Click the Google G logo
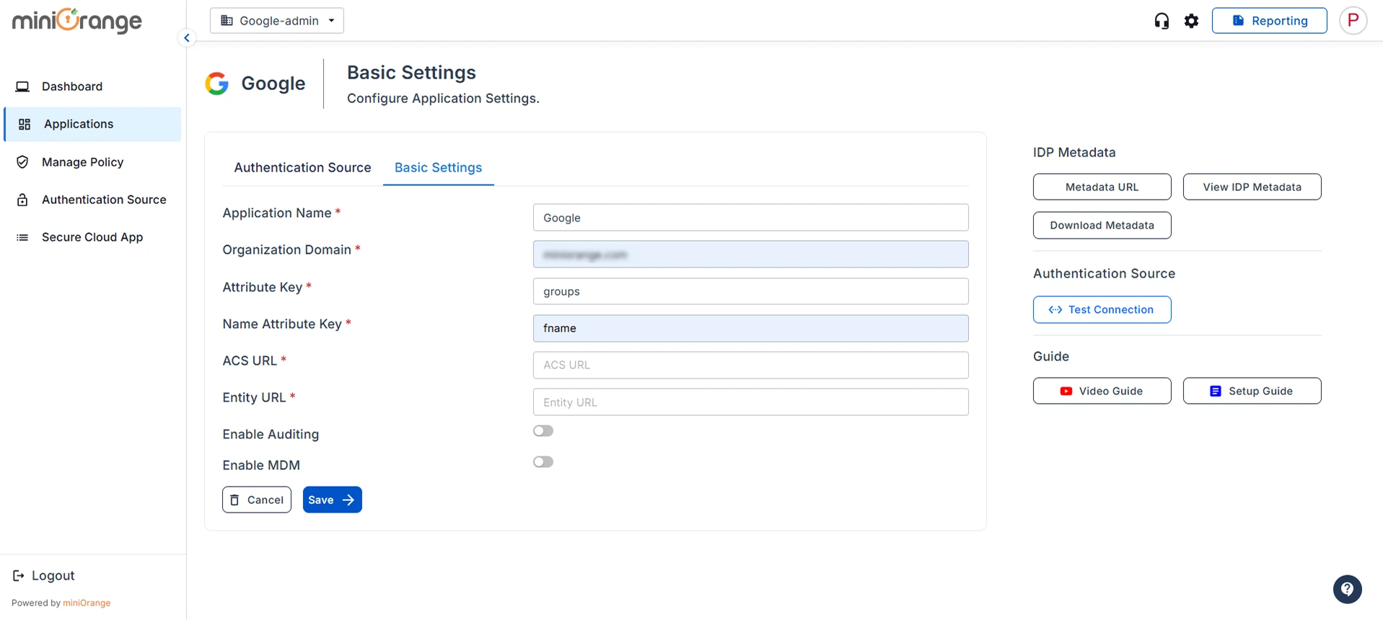 pos(217,84)
